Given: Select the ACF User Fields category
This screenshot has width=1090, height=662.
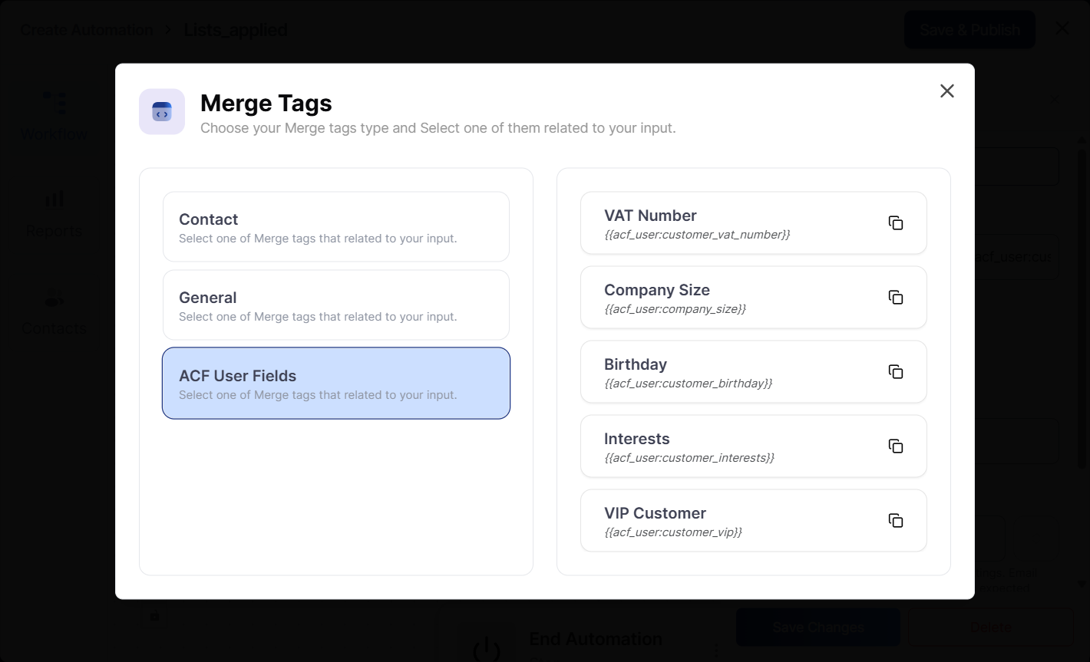Looking at the screenshot, I should tap(335, 383).
